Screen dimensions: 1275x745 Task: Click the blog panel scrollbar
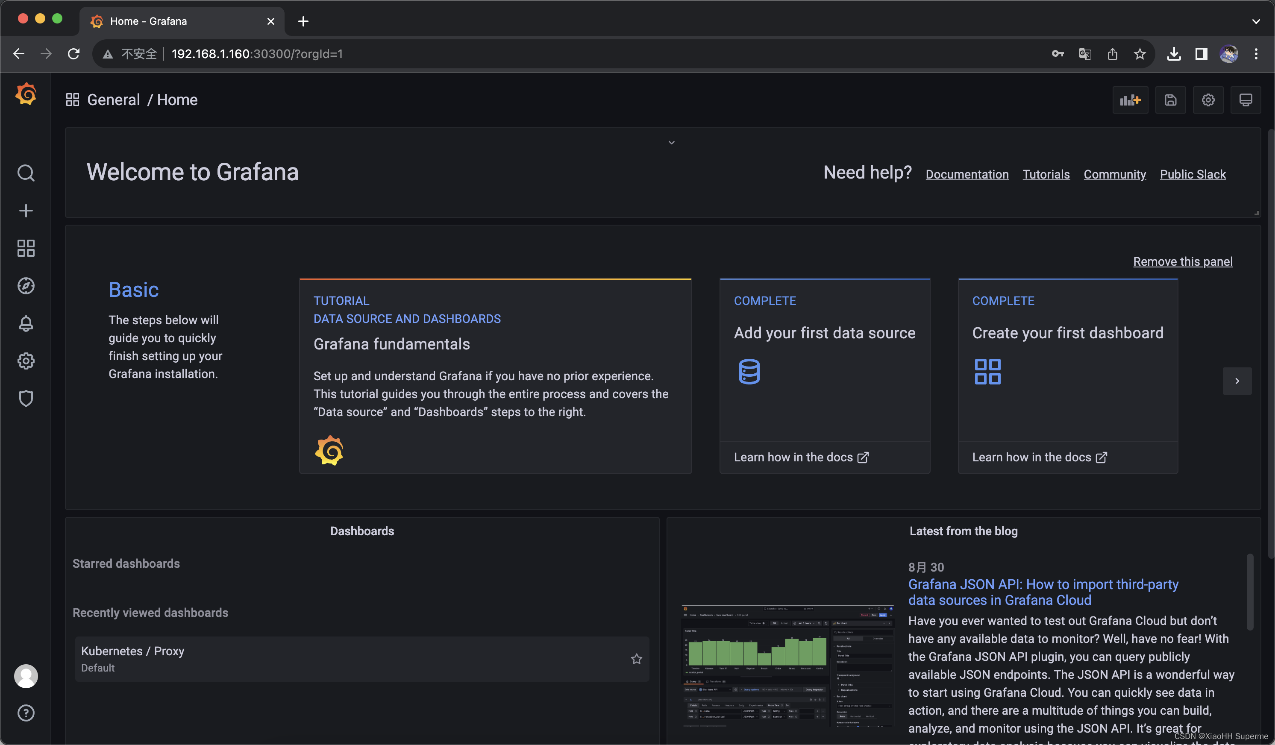point(1249,592)
